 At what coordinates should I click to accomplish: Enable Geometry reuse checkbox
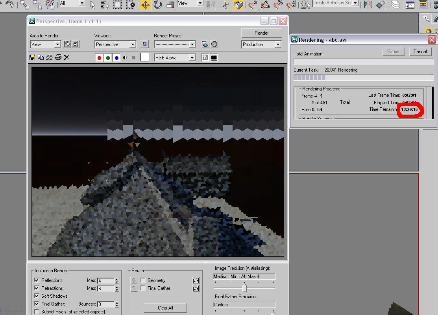click(143, 280)
